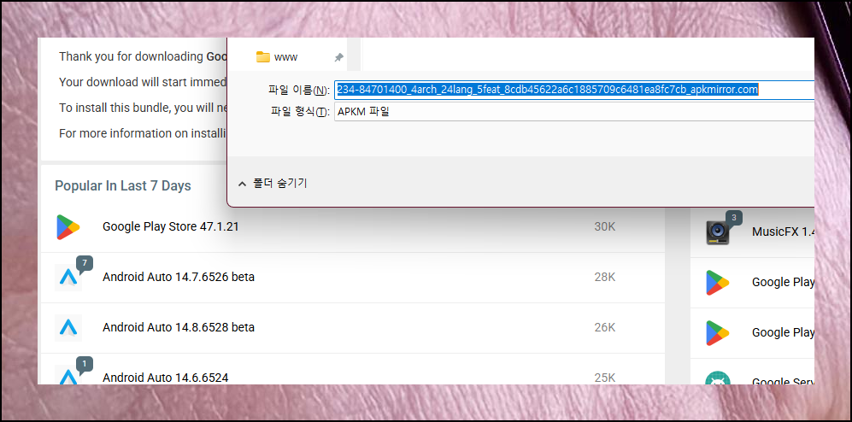Open the 1 comment bubble on Android Auto 14.6.6524
Image resolution: width=852 pixels, height=422 pixels.
tap(85, 364)
